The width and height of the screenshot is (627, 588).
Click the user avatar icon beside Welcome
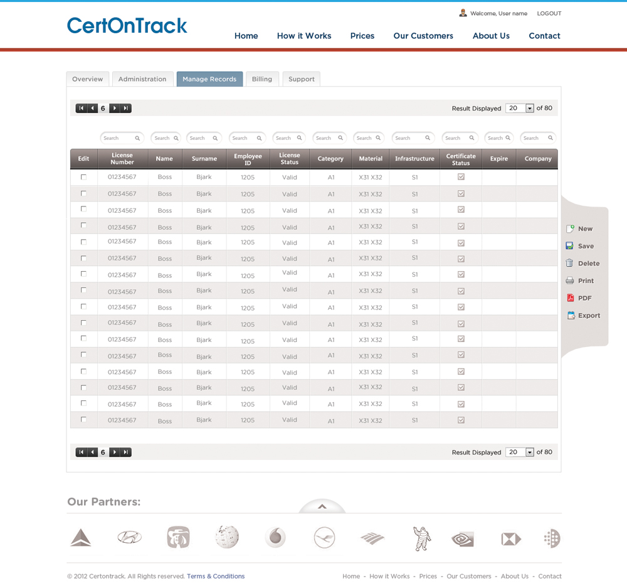pyautogui.click(x=463, y=13)
